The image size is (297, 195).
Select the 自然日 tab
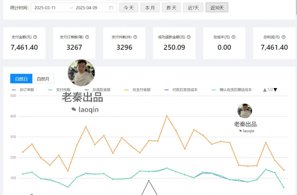(x=21, y=79)
